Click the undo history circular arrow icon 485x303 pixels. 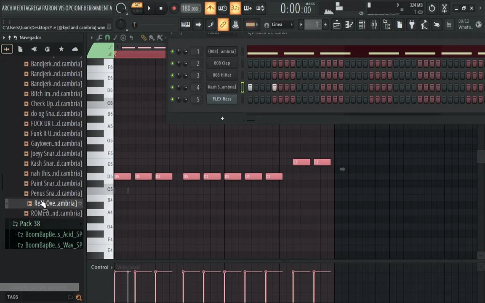pos(432,8)
